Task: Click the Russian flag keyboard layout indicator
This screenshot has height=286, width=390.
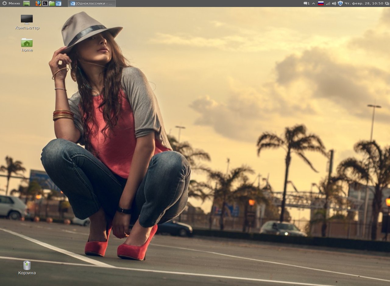Action: (321, 3)
